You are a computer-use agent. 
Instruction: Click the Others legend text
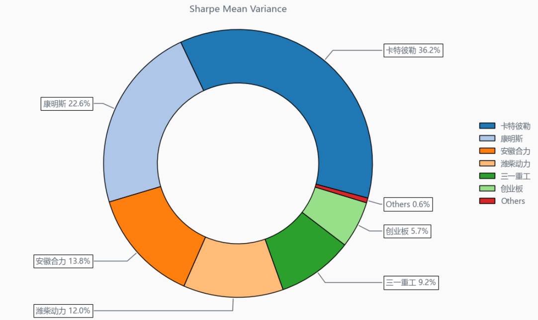point(513,201)
